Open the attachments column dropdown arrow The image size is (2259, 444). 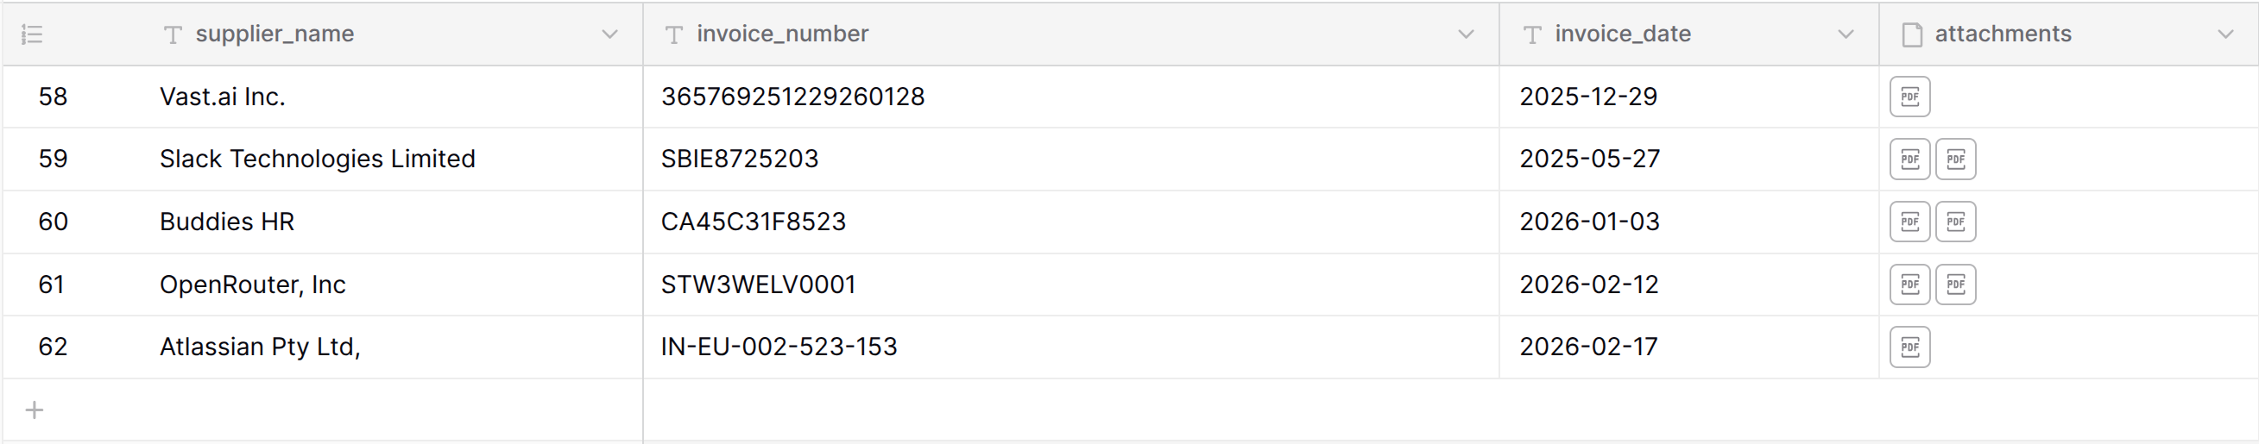click(2224, 34)
